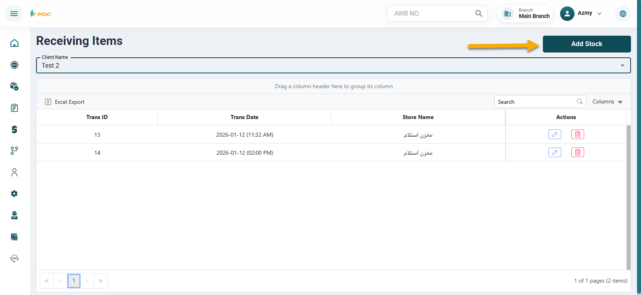Viewport: 641px width, 295px height.
Task: Delete transaction 13 with trash icon
Action: pyautogui.click(x=578, y=134)
